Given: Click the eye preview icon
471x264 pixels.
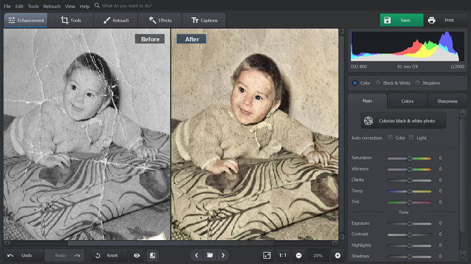Looking at the screenshot, I should tap(137, 255).
